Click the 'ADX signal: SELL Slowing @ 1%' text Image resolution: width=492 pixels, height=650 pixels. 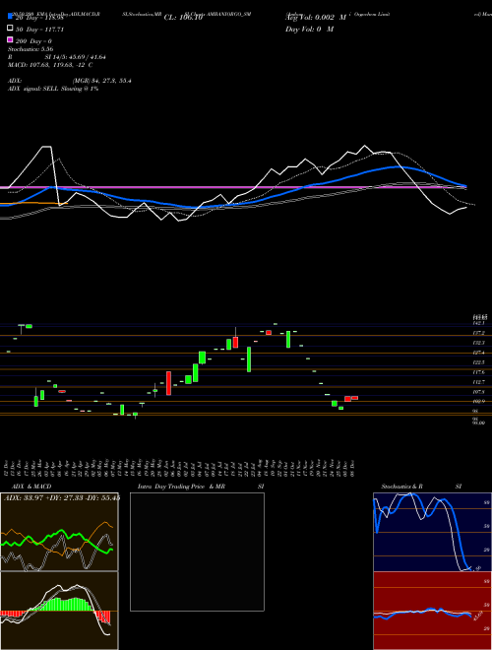click(53, 89)
